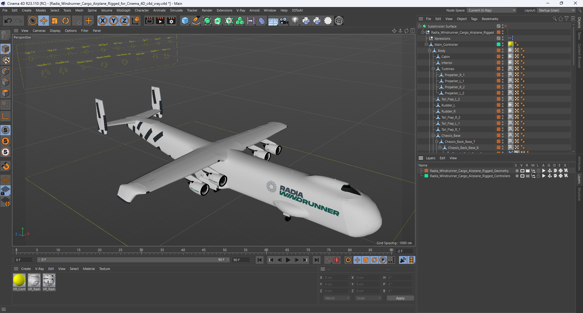This screenshot has height=313, width=583.
Task: Switch to Model mode cube icon
Action: click(x=5, y=49)
